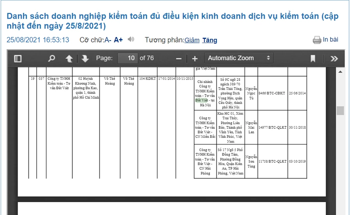Click the cell 'Nguyễn Ngọc Tú'
This screenshot has width=351, height=215.
(x=251, y=93)
